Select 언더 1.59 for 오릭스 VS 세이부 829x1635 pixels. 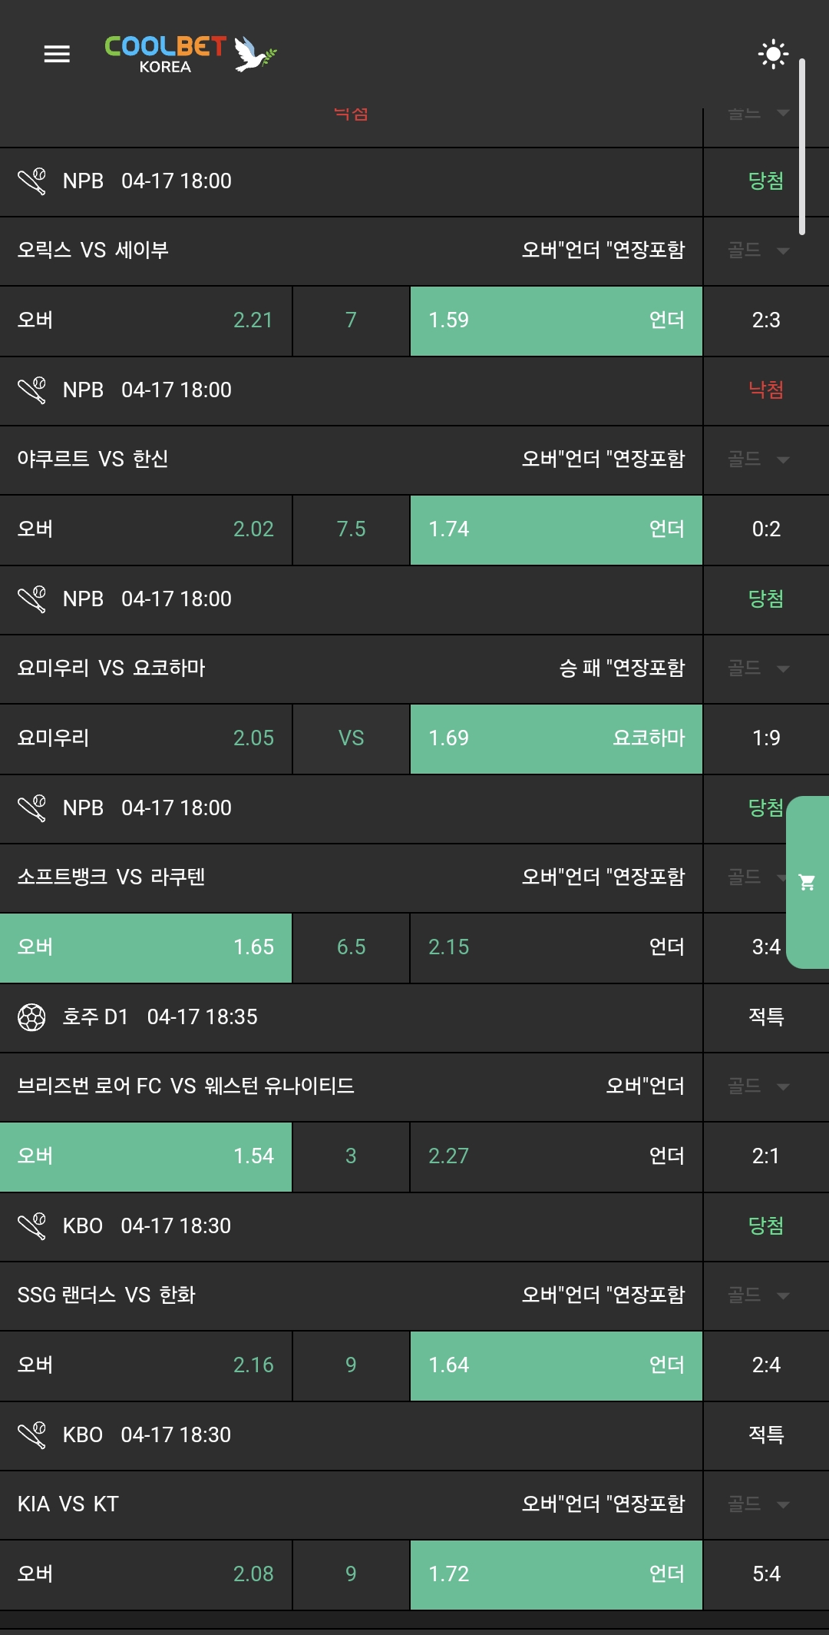(x=556, y=321)
